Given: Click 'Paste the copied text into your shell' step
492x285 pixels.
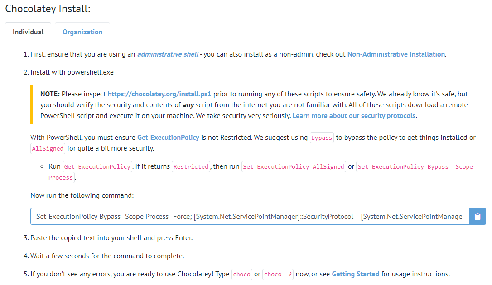Looking at the screenshot, I should point(111,238).
